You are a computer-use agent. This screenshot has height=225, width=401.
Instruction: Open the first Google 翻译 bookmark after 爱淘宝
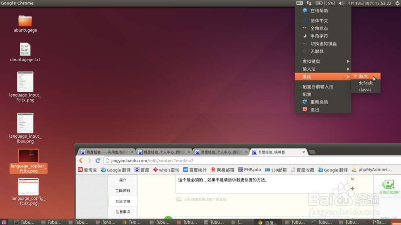click(x=116, y=170)
